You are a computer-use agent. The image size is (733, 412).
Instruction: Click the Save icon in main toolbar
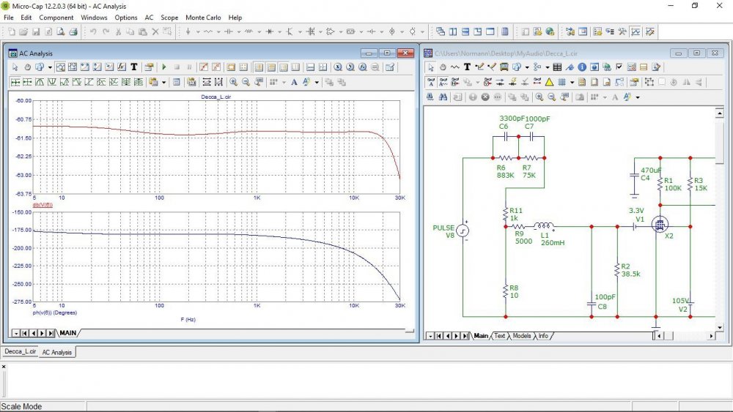[36, 31]
